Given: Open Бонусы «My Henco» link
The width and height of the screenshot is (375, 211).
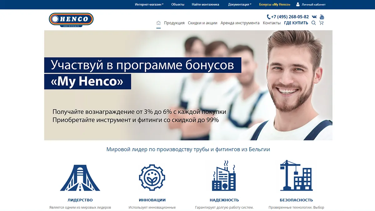Looking at the screenshot, I should tap(275, 4).
